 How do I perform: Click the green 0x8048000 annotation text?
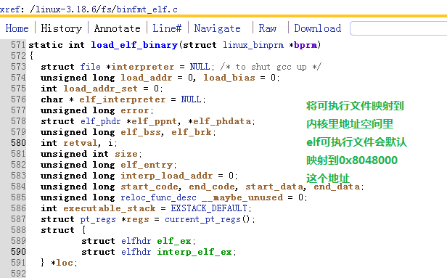click(x=368, y=160)
